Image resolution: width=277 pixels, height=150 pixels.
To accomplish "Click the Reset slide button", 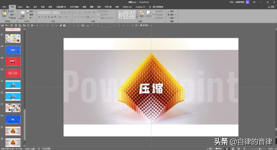I will 30,15.
